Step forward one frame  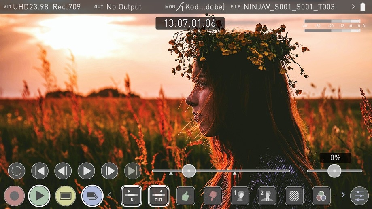coord(109,171)
